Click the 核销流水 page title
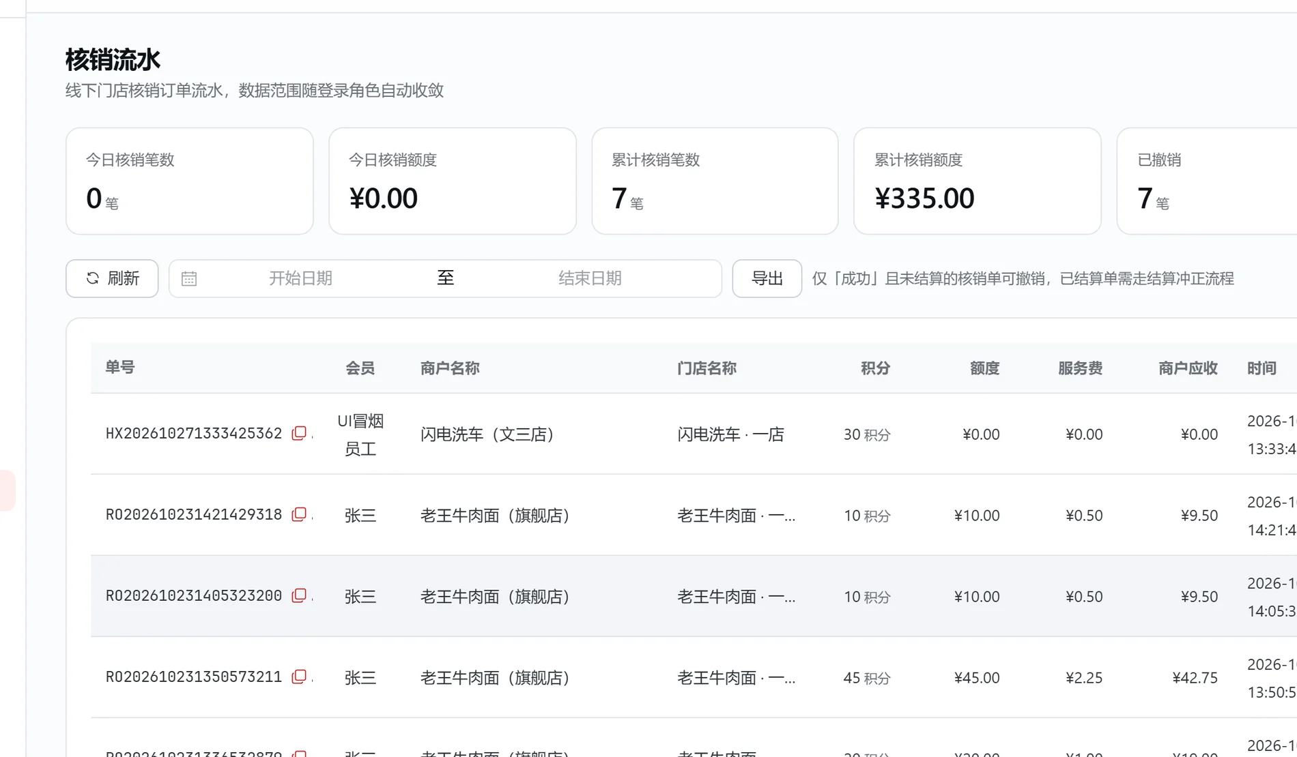 point(113,60)
